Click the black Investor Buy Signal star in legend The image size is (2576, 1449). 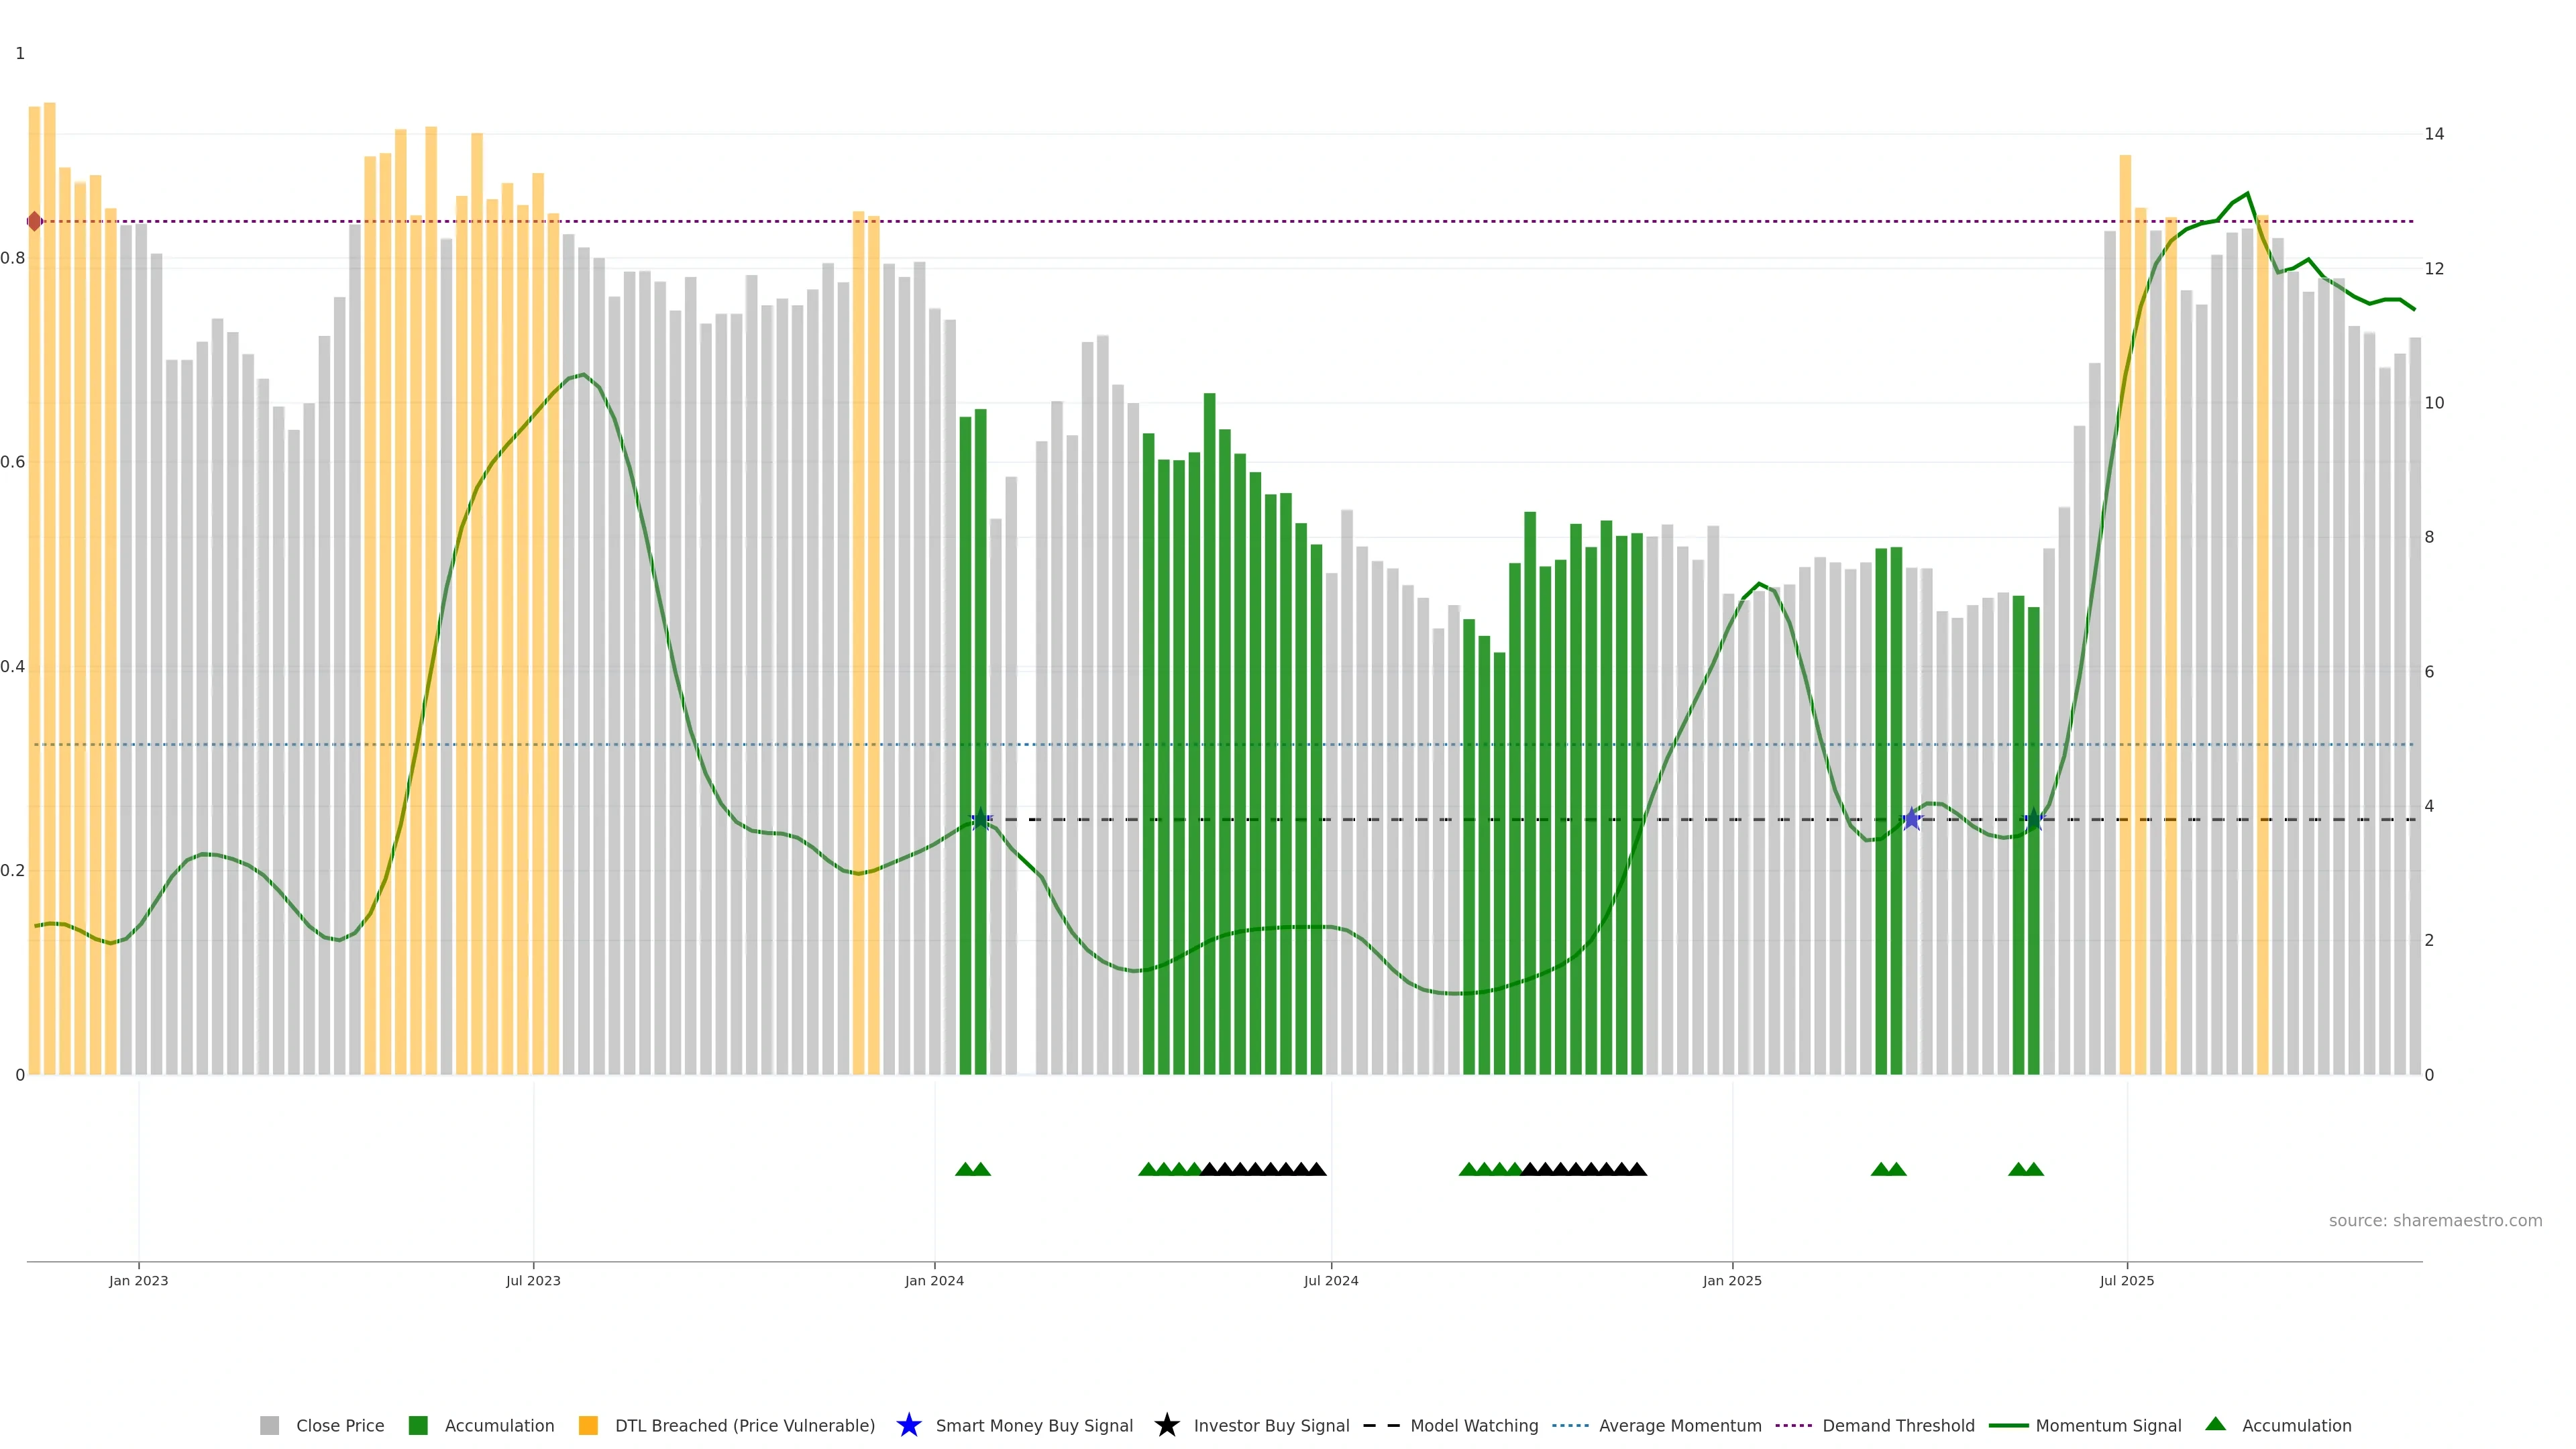pos(1166,1425)
